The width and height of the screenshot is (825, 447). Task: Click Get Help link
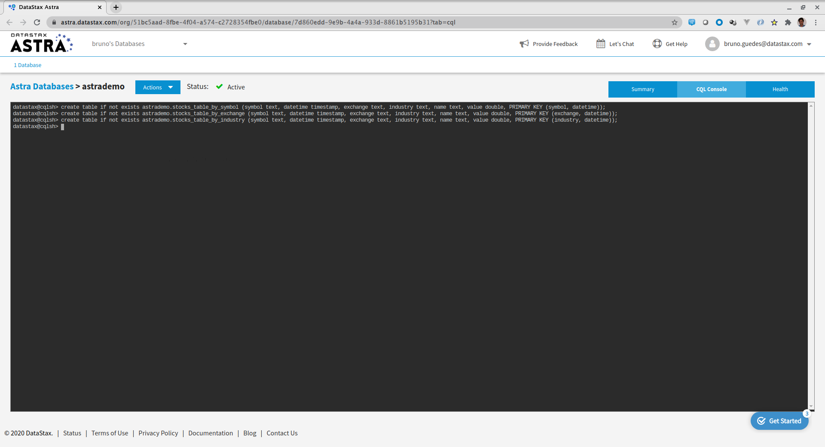click(x=676, y=44)
